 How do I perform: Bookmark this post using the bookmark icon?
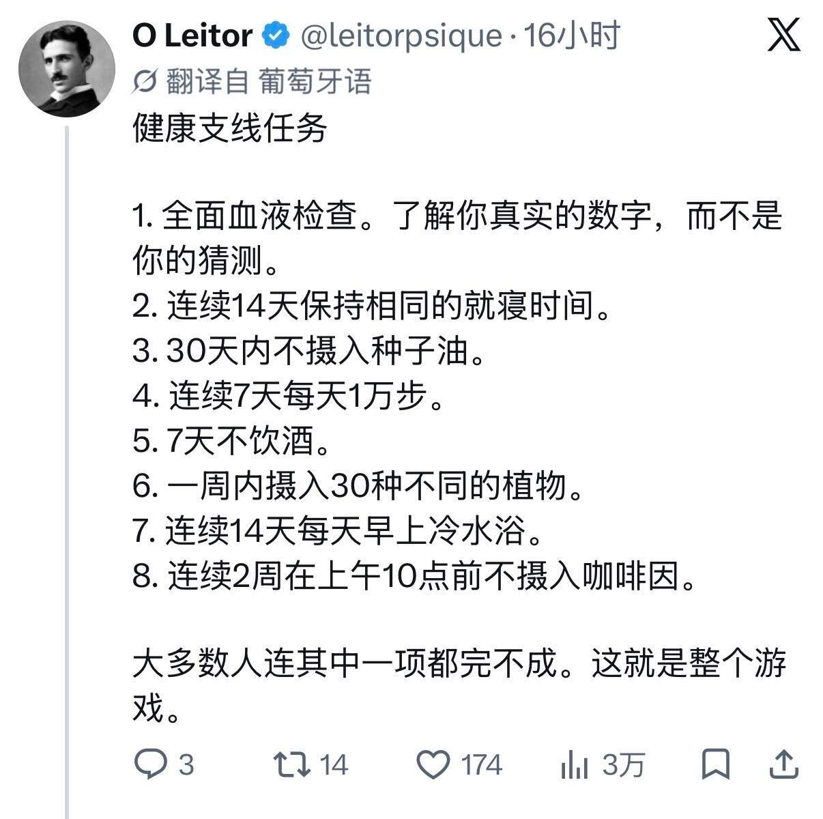(716, 764)
